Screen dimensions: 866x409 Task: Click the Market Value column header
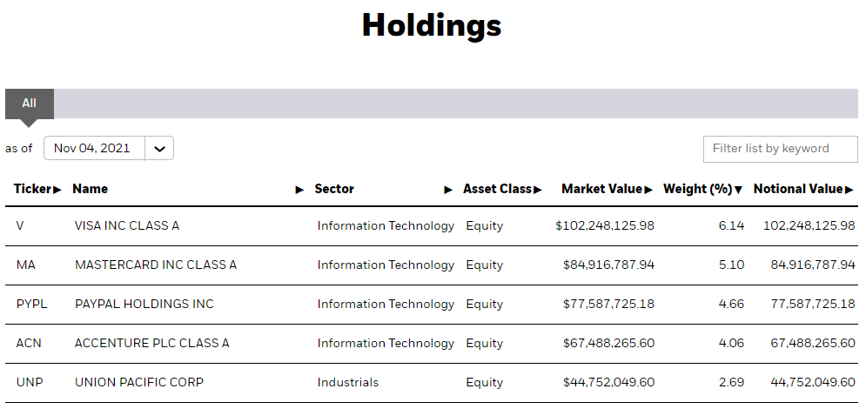602,189
